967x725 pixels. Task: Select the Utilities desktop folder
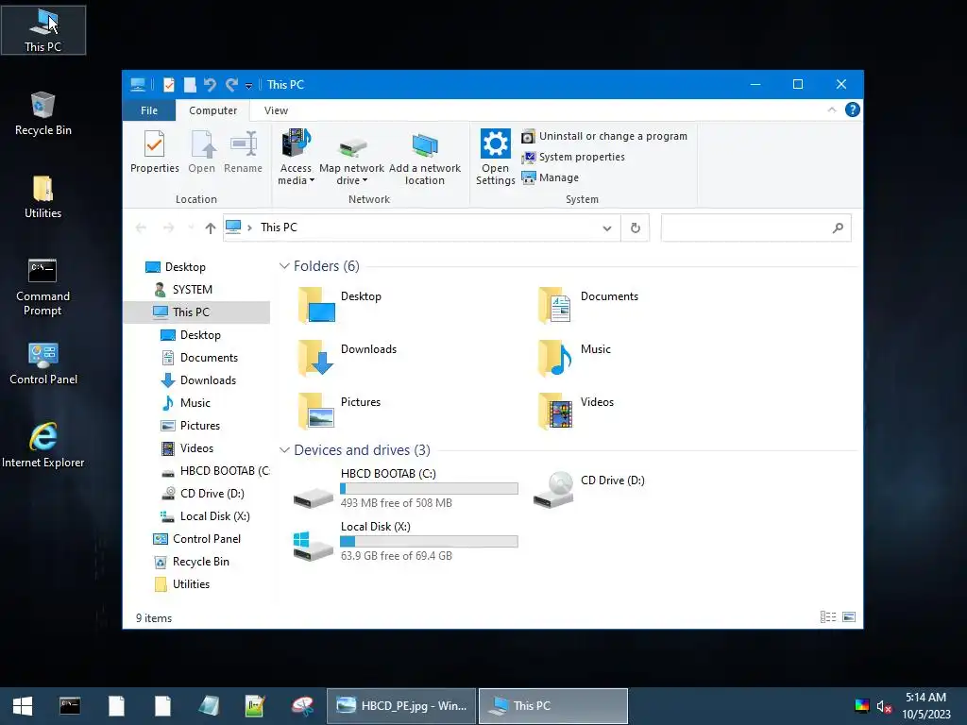[43, 196]
